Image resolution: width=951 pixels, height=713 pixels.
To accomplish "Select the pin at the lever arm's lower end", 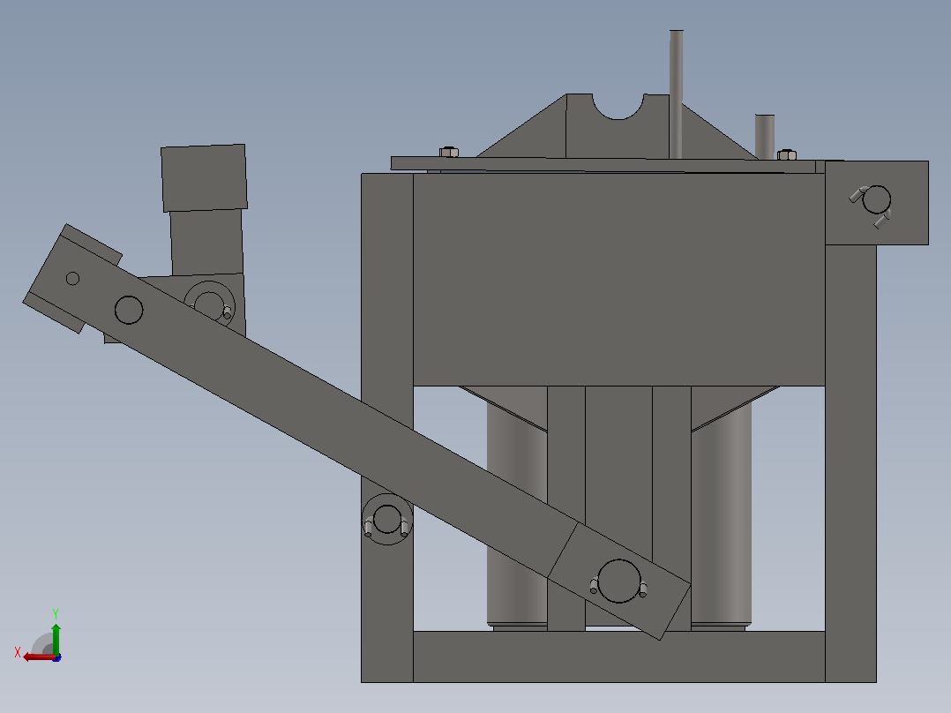I will pos(618,582).
